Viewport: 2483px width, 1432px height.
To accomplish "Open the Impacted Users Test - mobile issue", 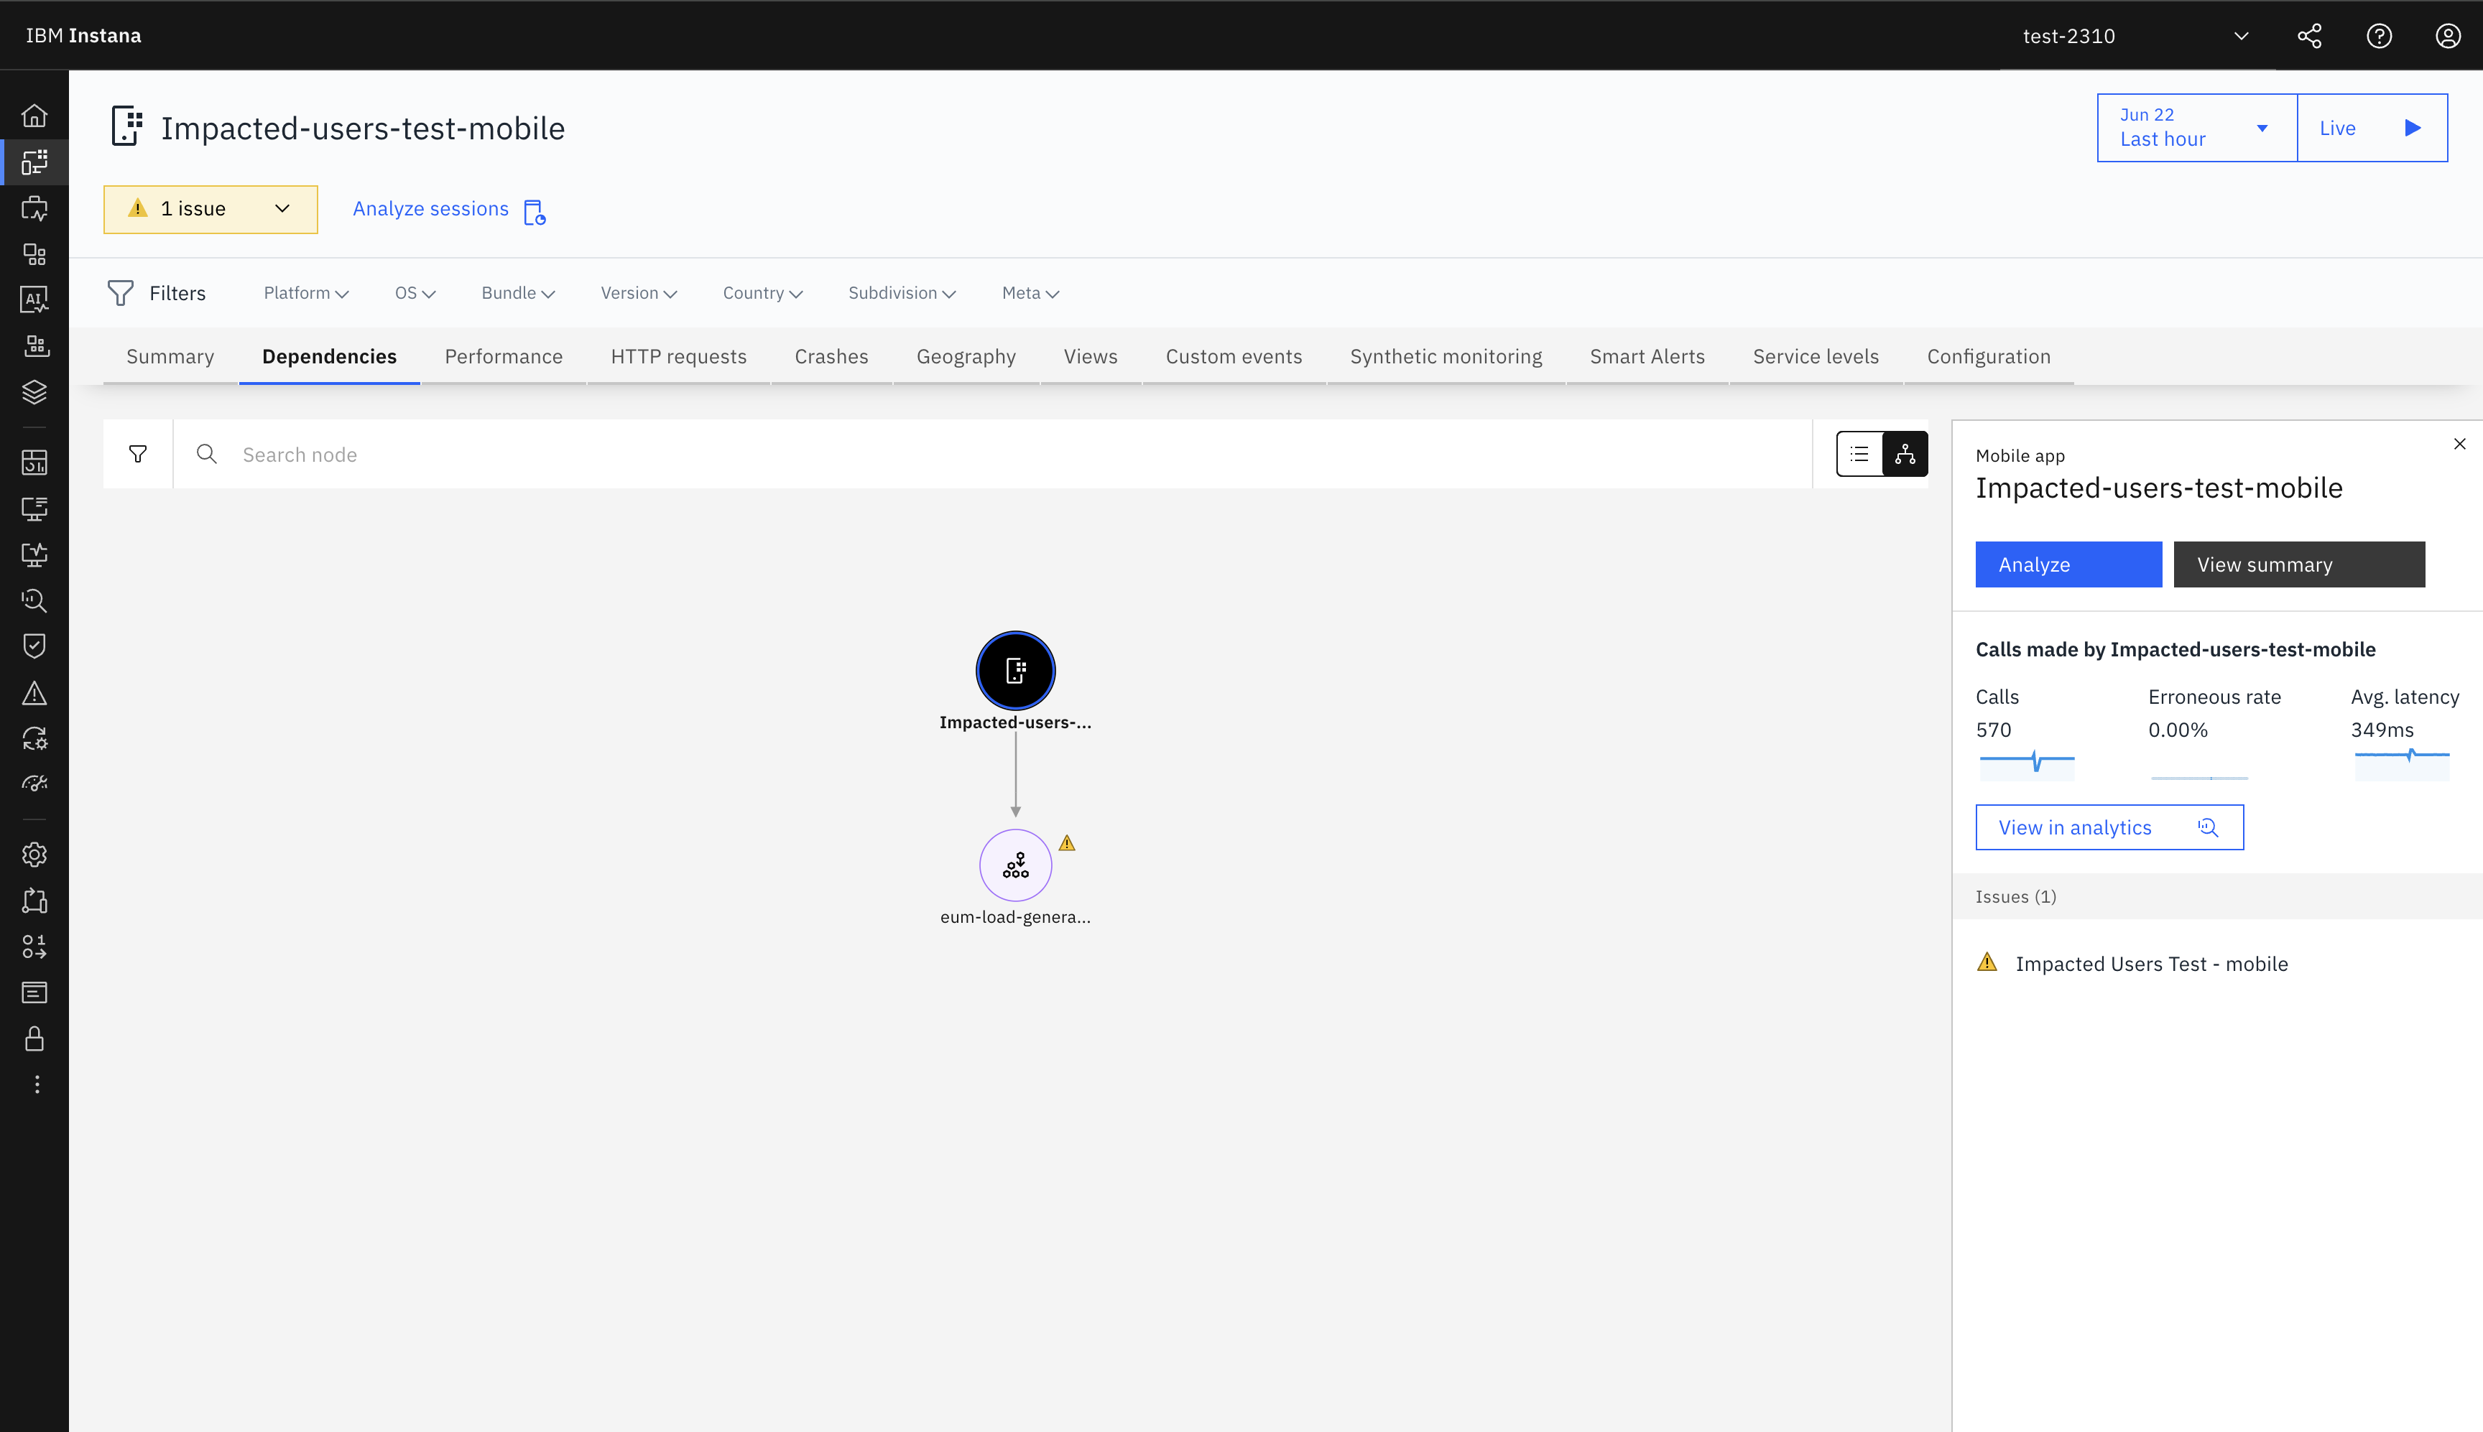I will point(2152,964).
